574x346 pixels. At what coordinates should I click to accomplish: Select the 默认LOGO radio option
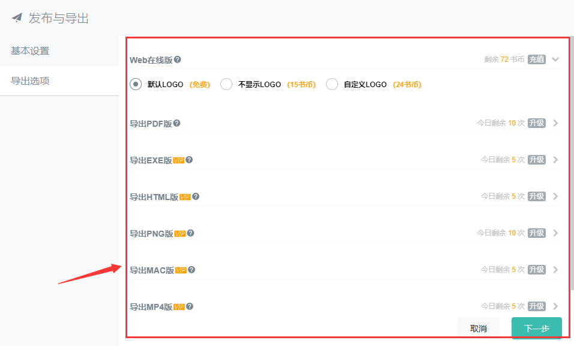click(136, 84)
